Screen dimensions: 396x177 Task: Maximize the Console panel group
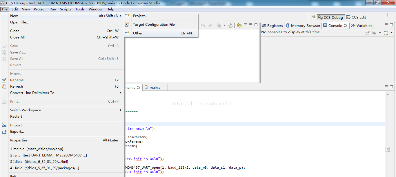[391, 25]
